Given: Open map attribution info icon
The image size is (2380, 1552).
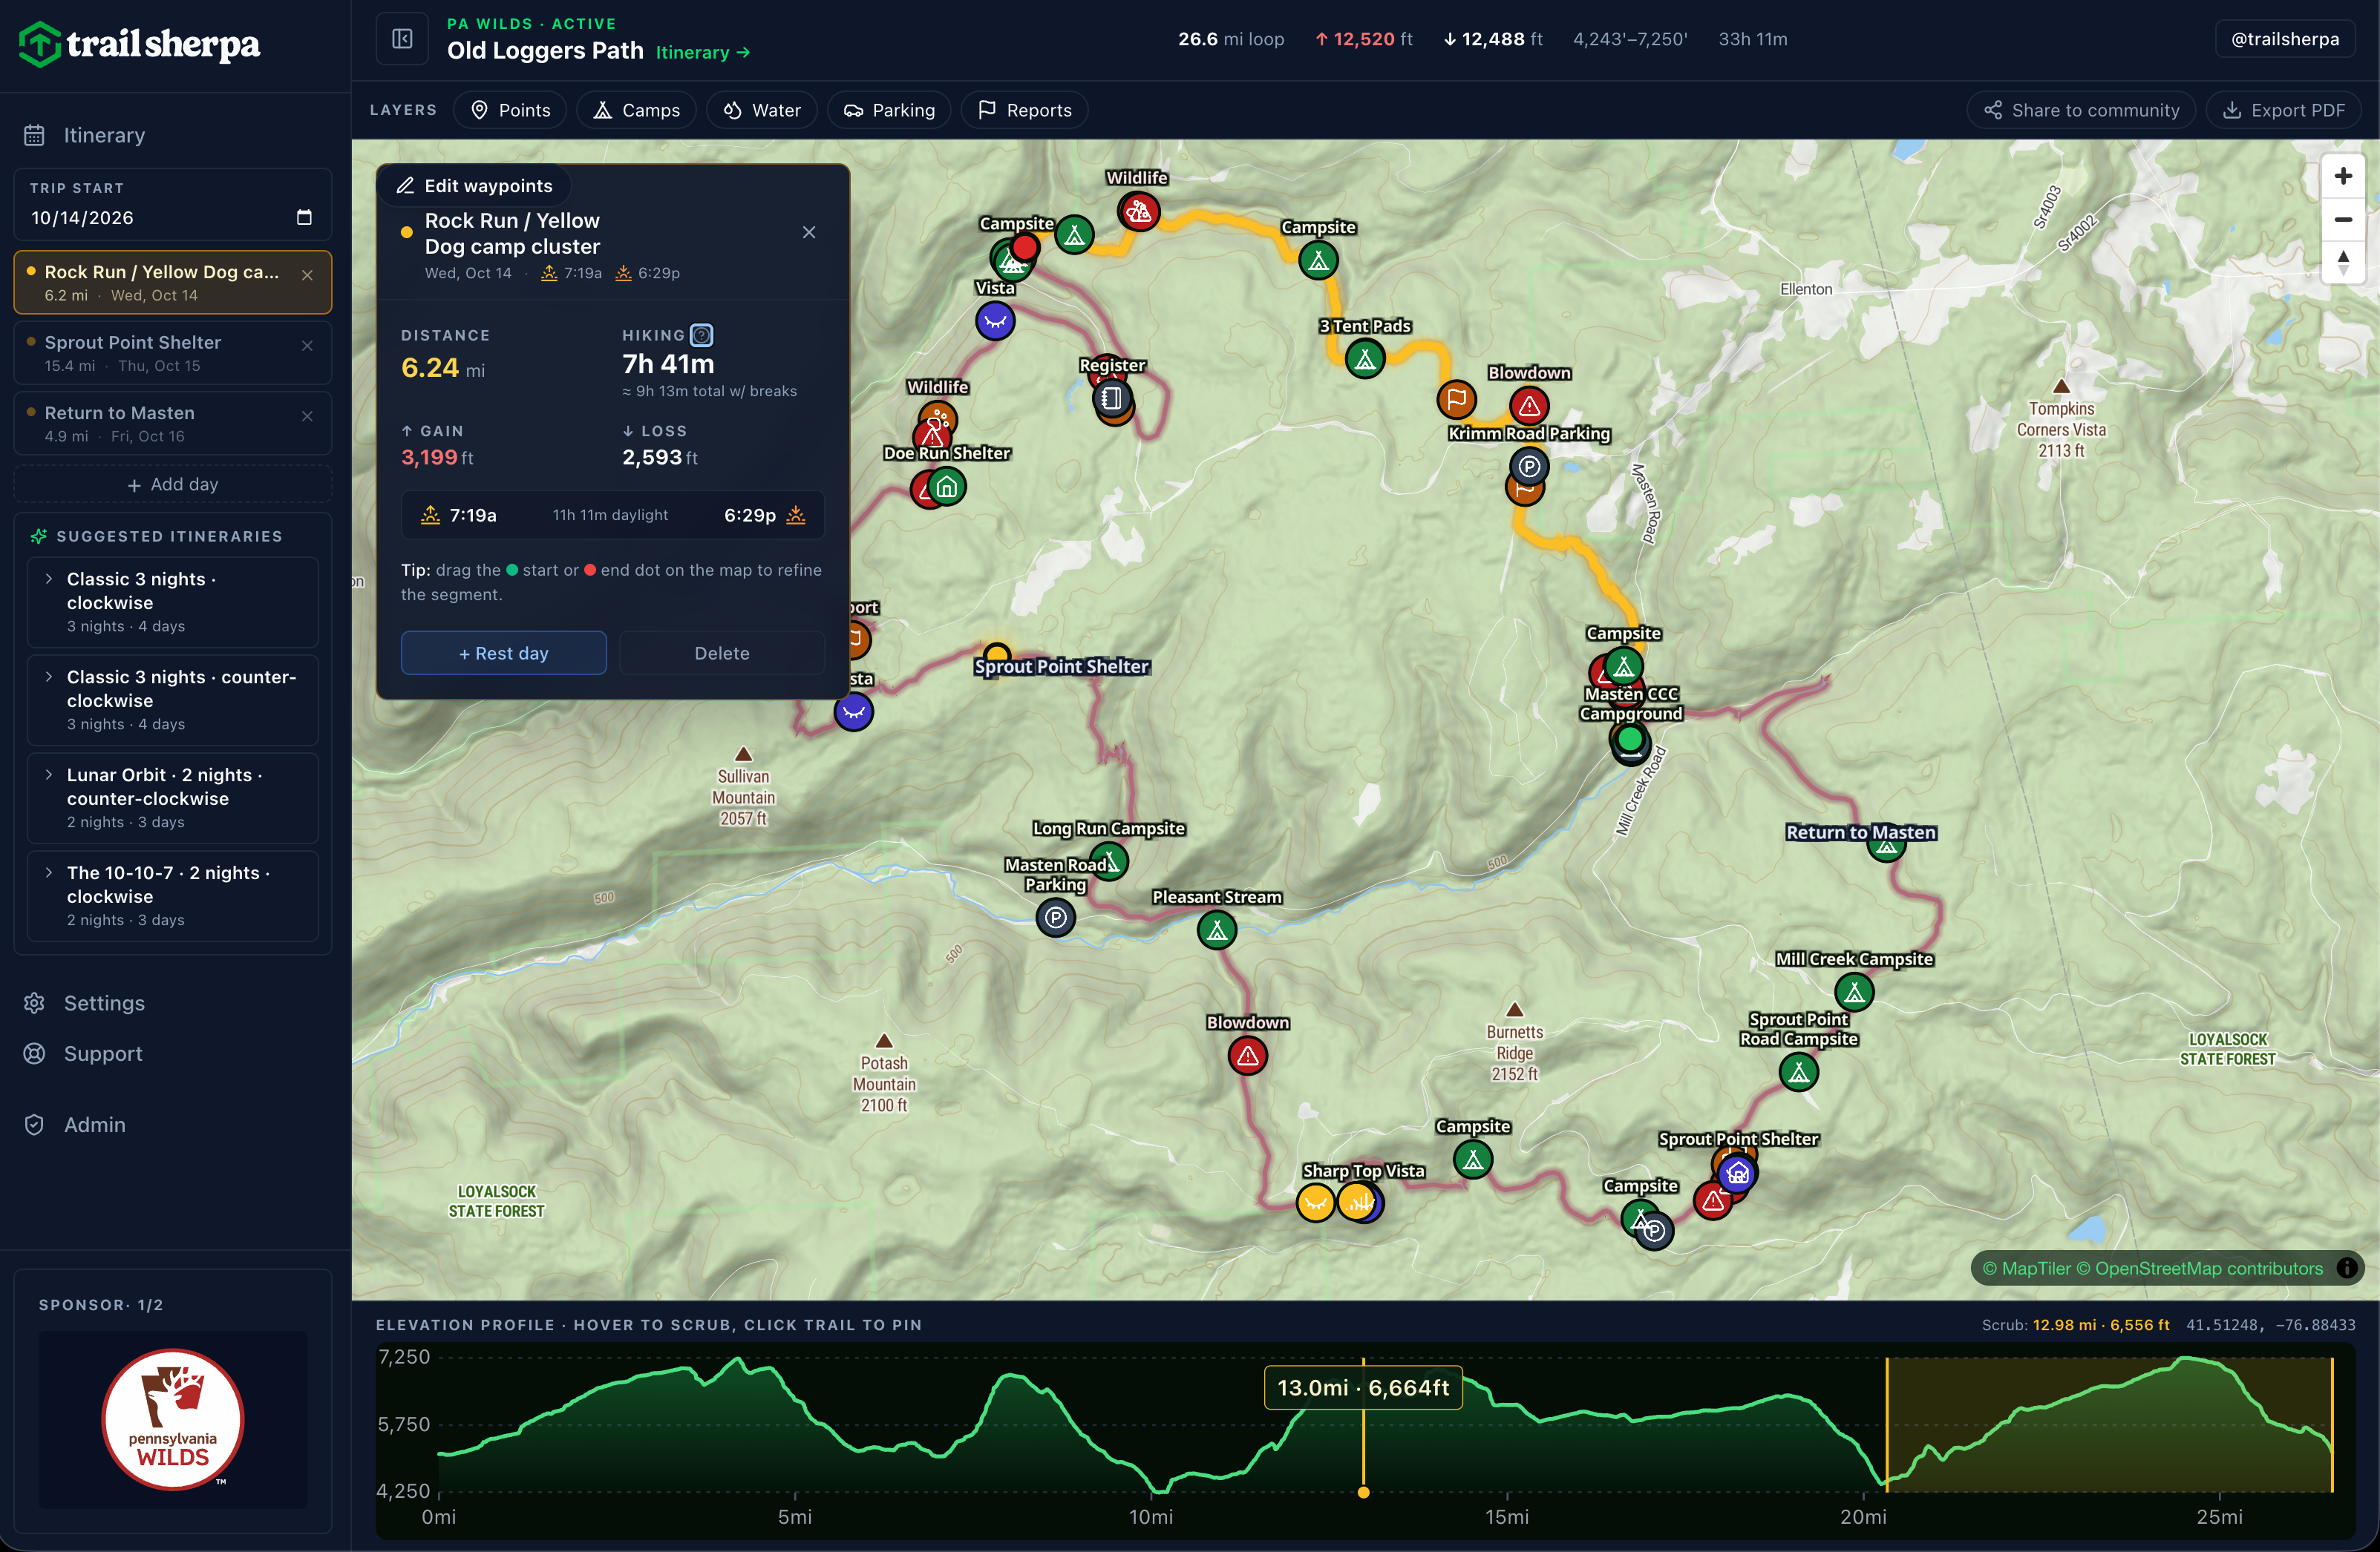Looking at the screenshot, I should pos(2347,1268).
